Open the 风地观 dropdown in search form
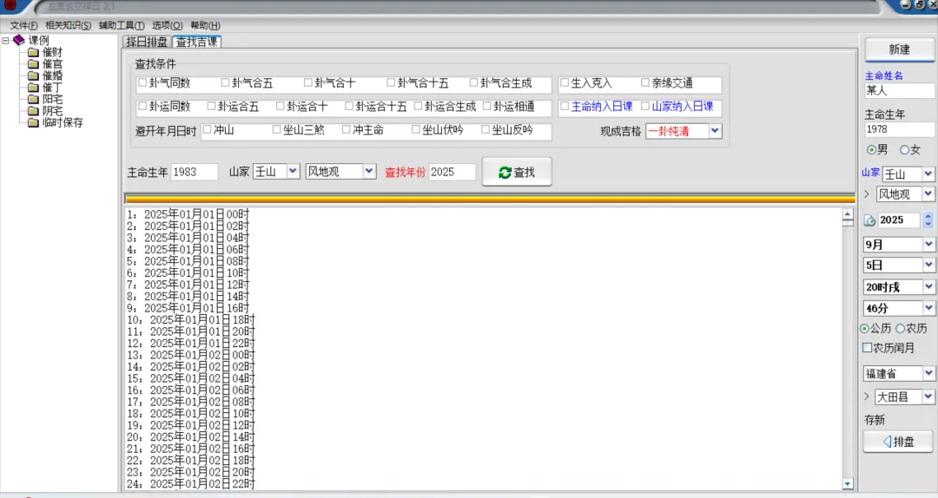Screen dimensions: 938x498 click(x=369, y=172)
